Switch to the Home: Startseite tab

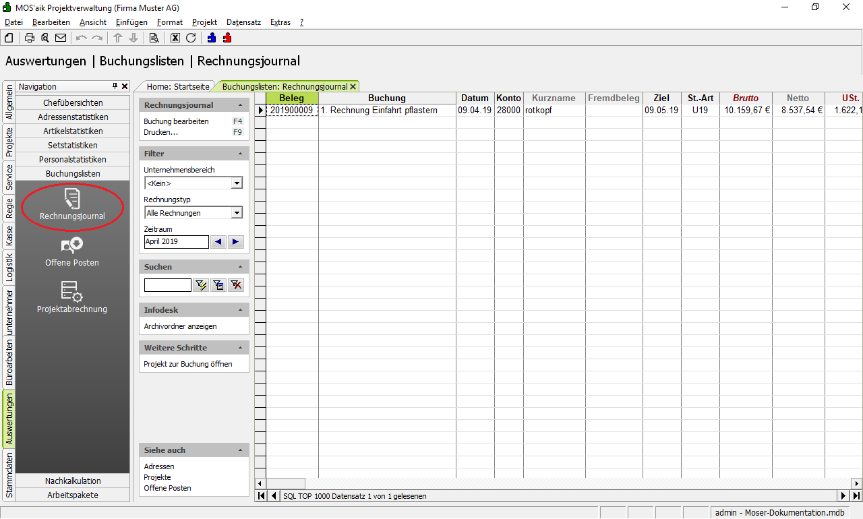coord(178,86)
